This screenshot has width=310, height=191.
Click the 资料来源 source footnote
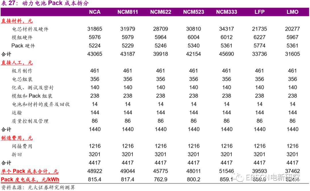coord(38,187)
